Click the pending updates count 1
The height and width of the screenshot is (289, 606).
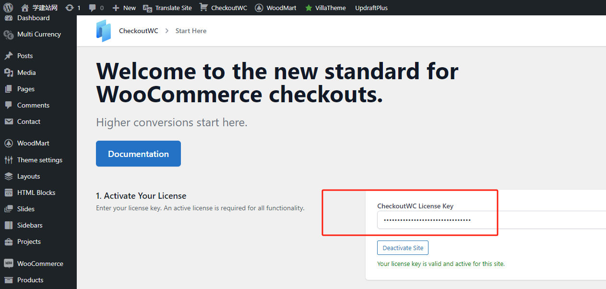(79, 8)
